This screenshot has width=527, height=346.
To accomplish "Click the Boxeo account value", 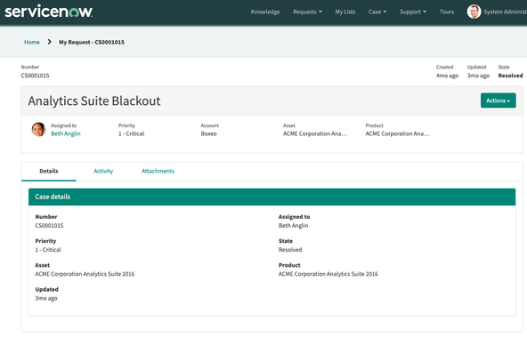I will [208, 133].
